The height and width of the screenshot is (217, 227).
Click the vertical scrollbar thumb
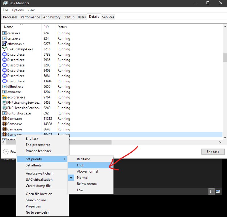pyautogui.click(x=225, y=58)
